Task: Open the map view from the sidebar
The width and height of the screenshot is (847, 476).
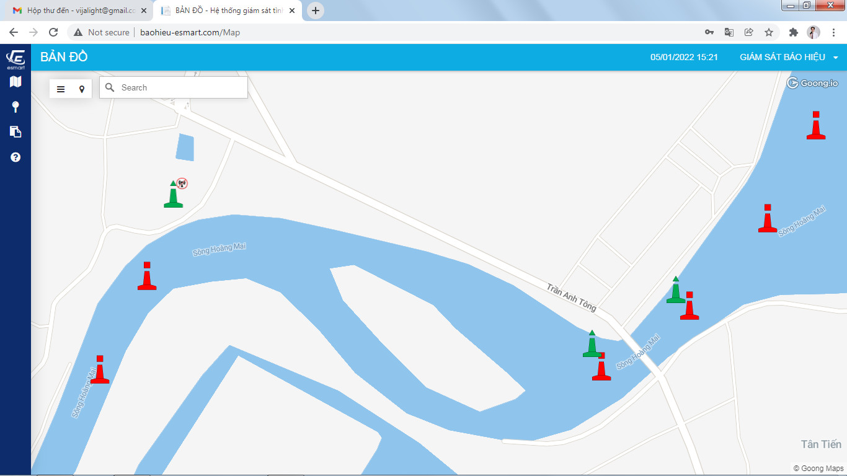Action: point(16,82)
